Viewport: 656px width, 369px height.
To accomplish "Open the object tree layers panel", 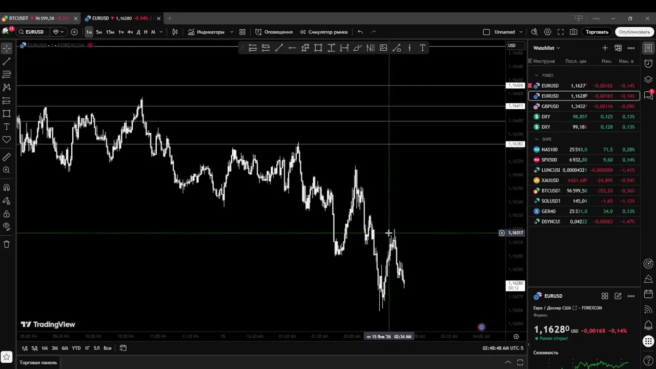I will [648, 79].
